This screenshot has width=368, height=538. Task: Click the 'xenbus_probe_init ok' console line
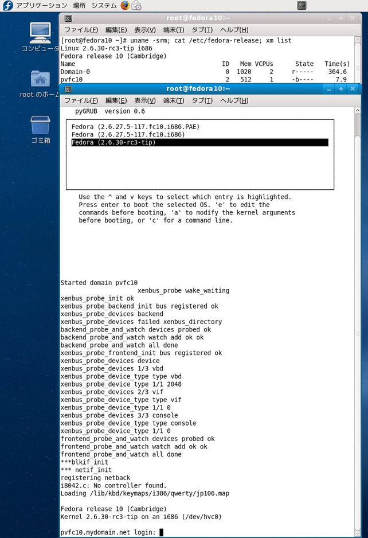97,298
